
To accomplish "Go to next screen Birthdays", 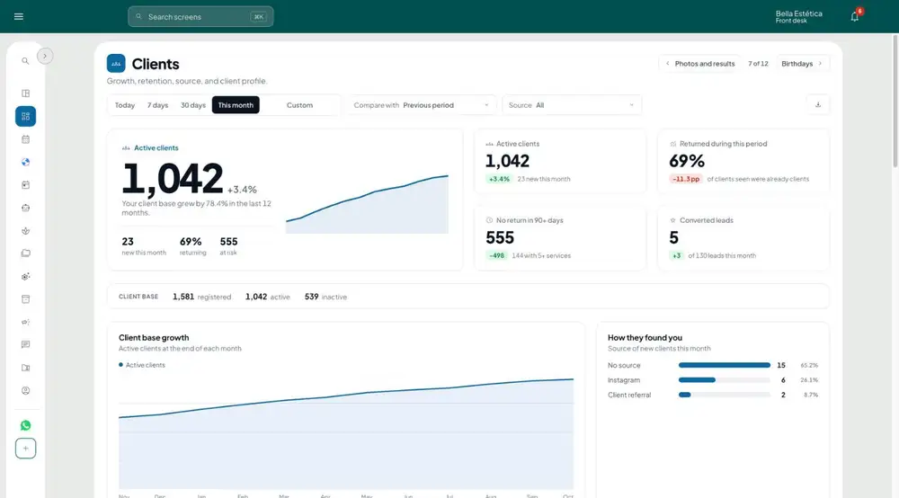I will click(x=802, y=64).
